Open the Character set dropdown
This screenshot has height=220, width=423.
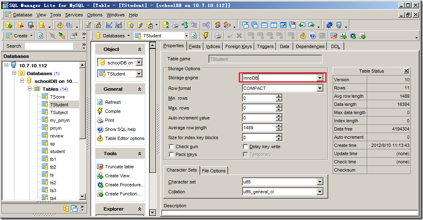[x=320, y=182]
